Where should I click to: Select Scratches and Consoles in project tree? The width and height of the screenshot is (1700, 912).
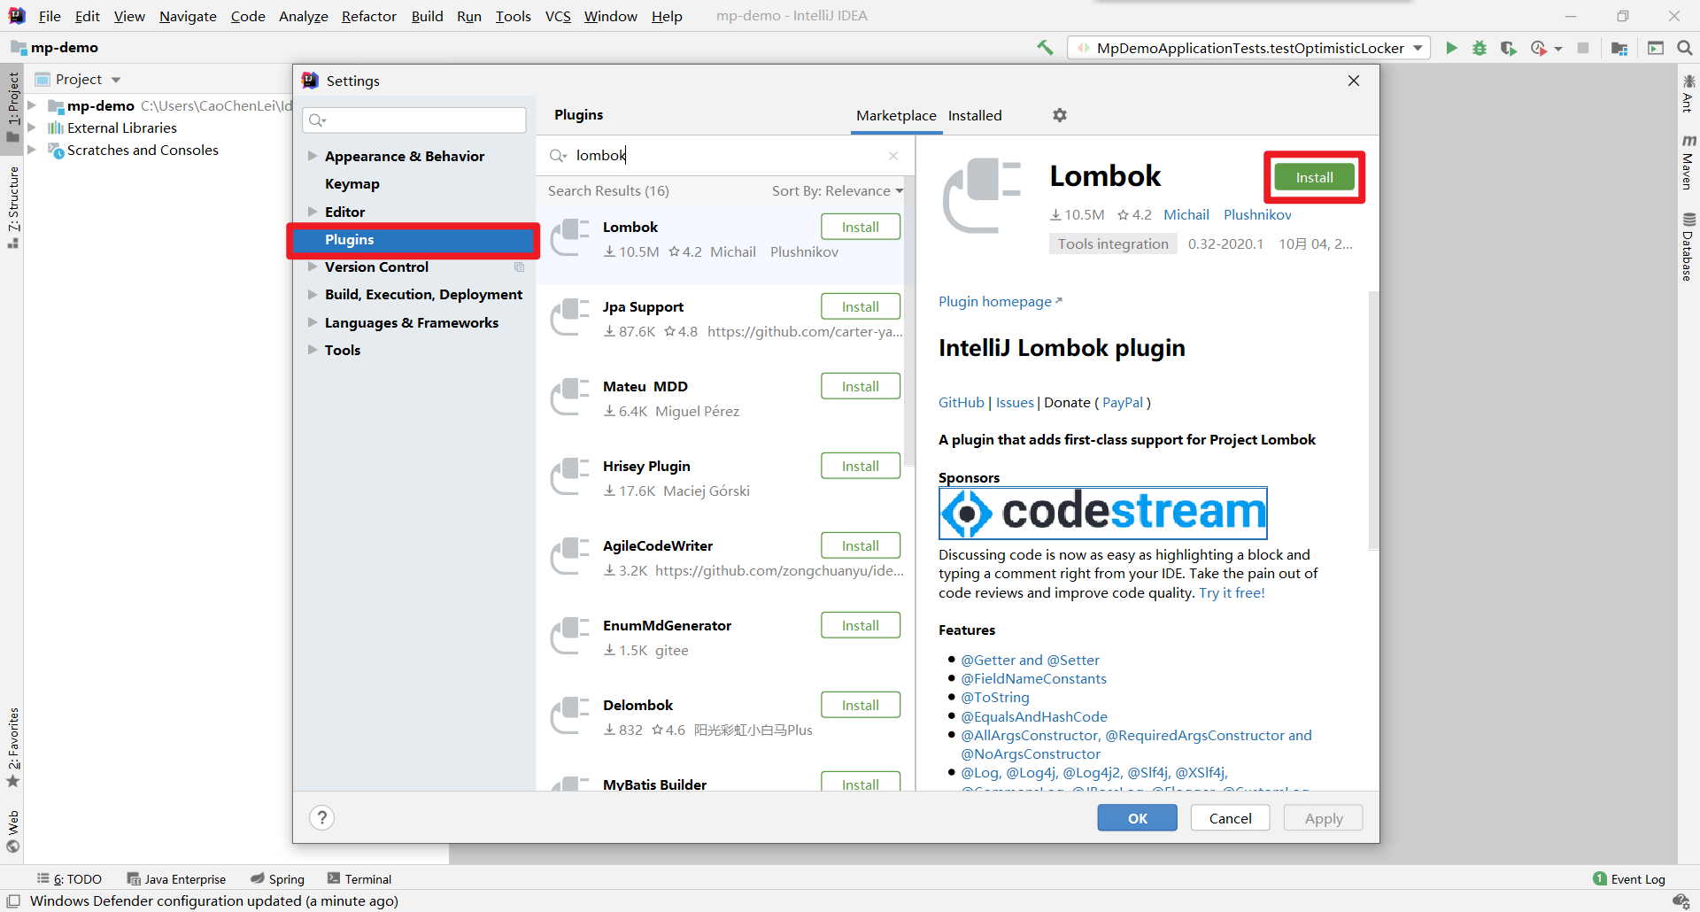143,151
